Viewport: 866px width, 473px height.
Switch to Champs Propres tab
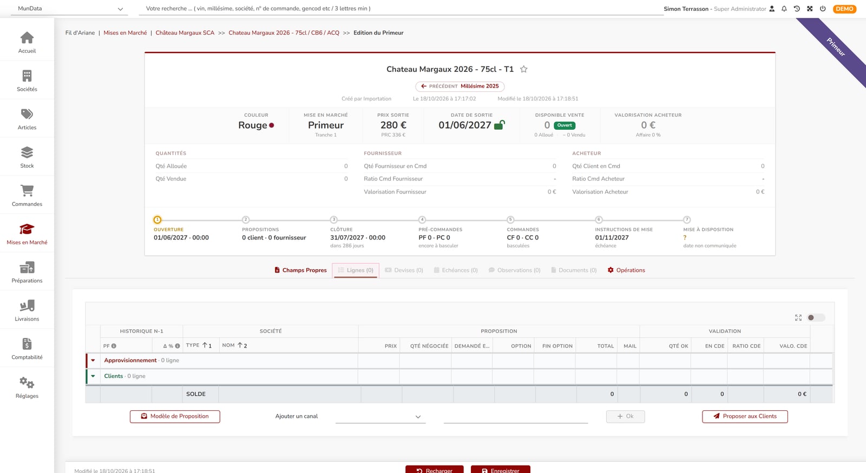pos(300,270)
